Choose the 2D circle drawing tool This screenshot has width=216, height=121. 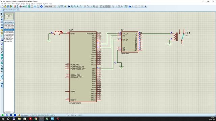(2, 58)
